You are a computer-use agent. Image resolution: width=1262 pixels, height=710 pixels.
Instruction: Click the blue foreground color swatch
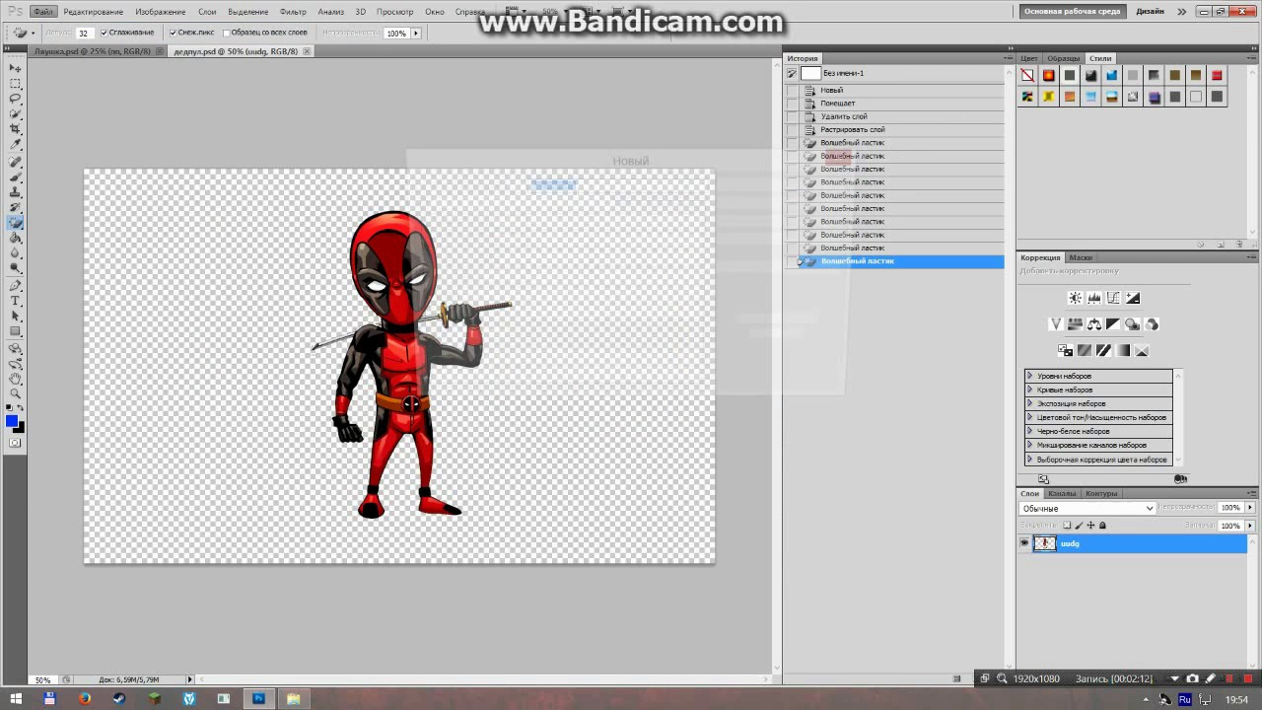click(x=11, y=421)
